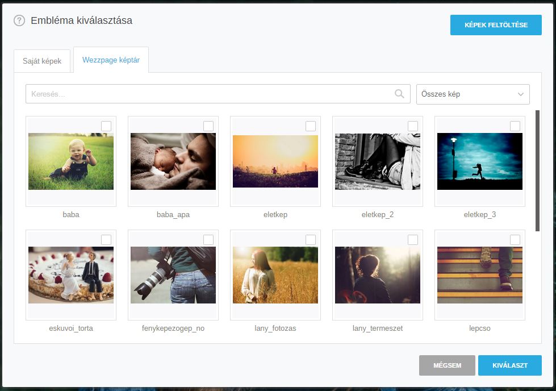This screenshot has height=391, width=556.
Task: Click the eletkep_2 caption text
Action: (377, 215)
